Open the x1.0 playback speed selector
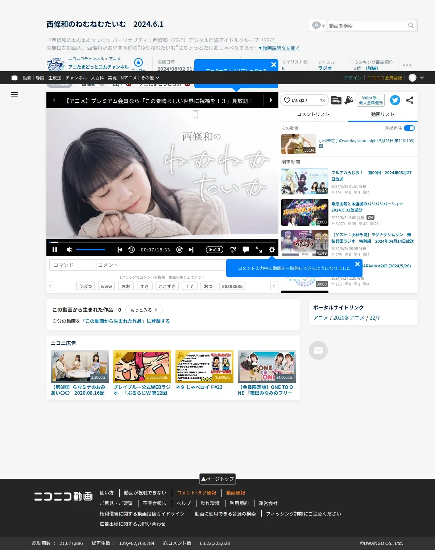The height and width of the screenshot is (550, 435). pyautogui.click(x=215, y=250)
